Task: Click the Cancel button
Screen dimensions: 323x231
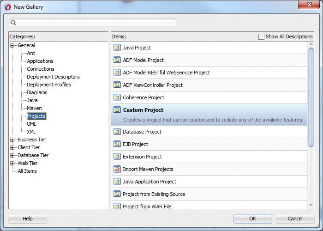Action: click(295, 219)
